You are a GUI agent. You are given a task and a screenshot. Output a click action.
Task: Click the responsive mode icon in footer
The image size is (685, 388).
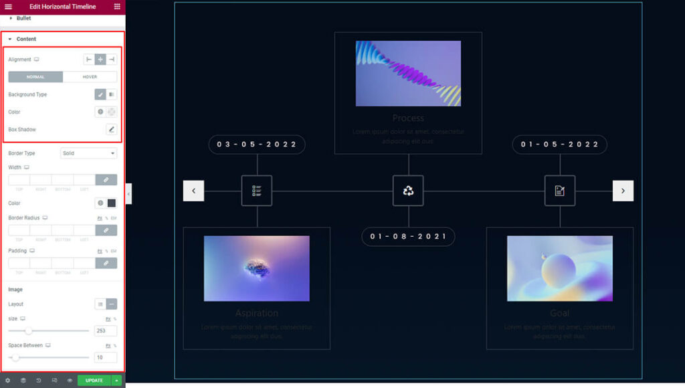(x=54, y=381)
